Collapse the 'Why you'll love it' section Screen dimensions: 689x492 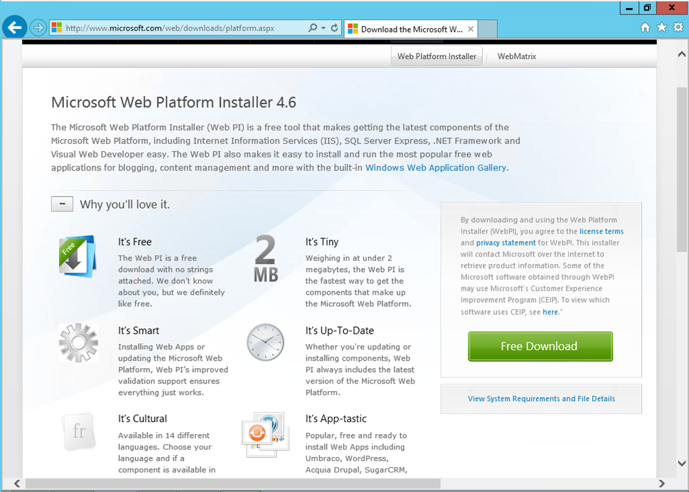[62, 204]
